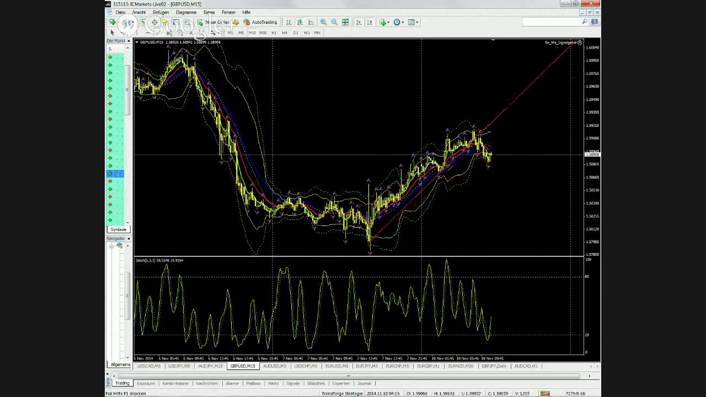Open the Ansicht menu
Screen dimensions: 706x397
(x=139, y=12)
